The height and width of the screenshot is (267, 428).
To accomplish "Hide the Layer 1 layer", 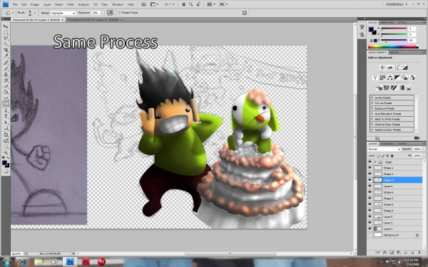I will pos(370,229).
